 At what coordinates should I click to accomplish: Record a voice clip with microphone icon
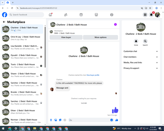[51, 120]
